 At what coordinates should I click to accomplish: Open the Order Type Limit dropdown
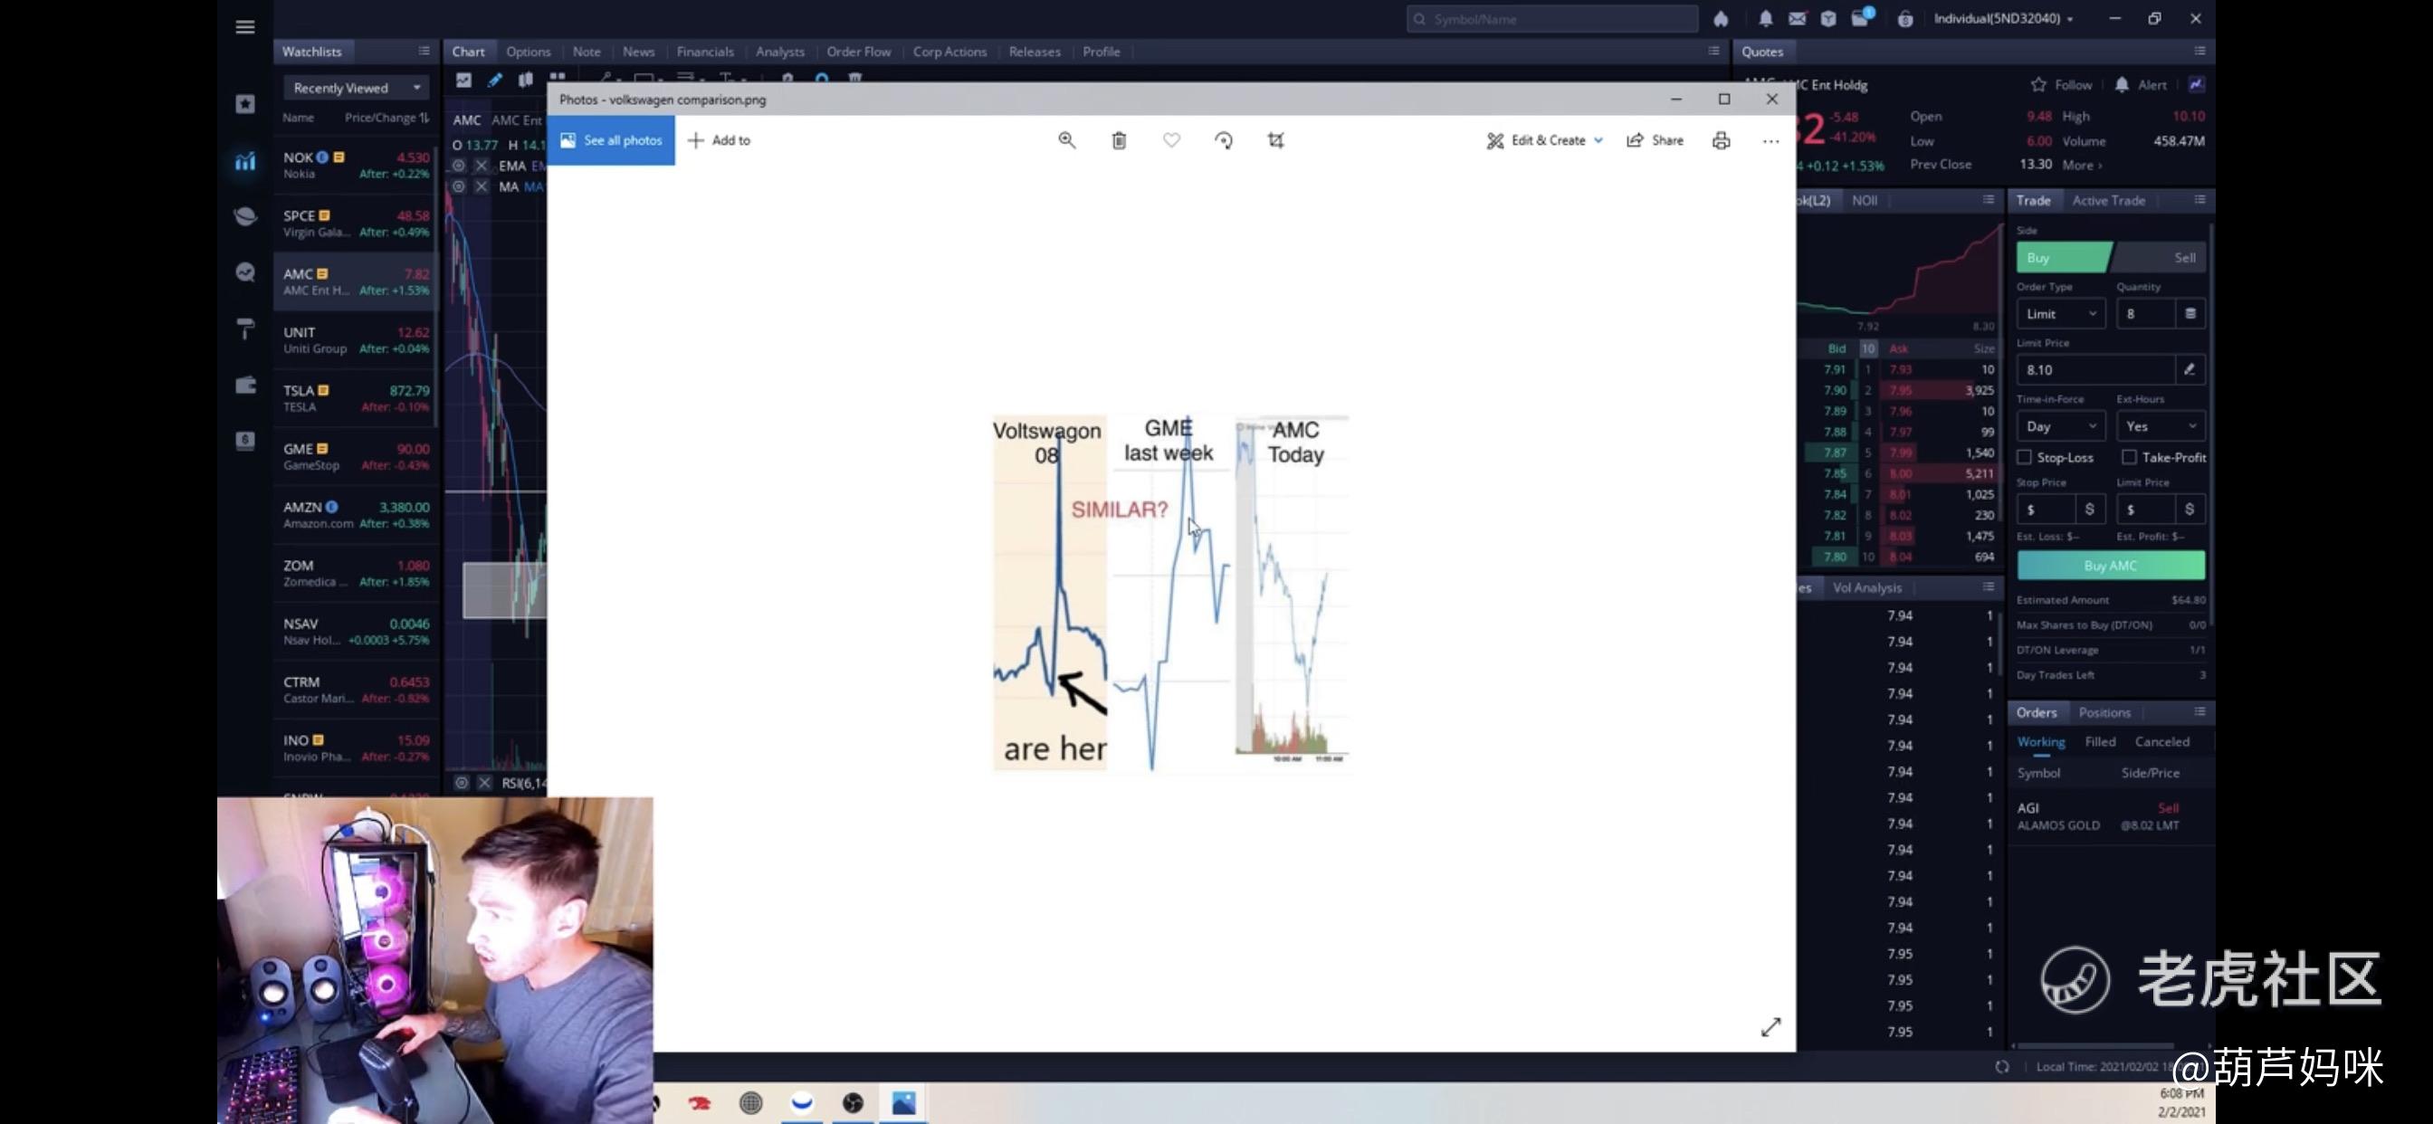pyautogui.click(x=2060, y=314)
